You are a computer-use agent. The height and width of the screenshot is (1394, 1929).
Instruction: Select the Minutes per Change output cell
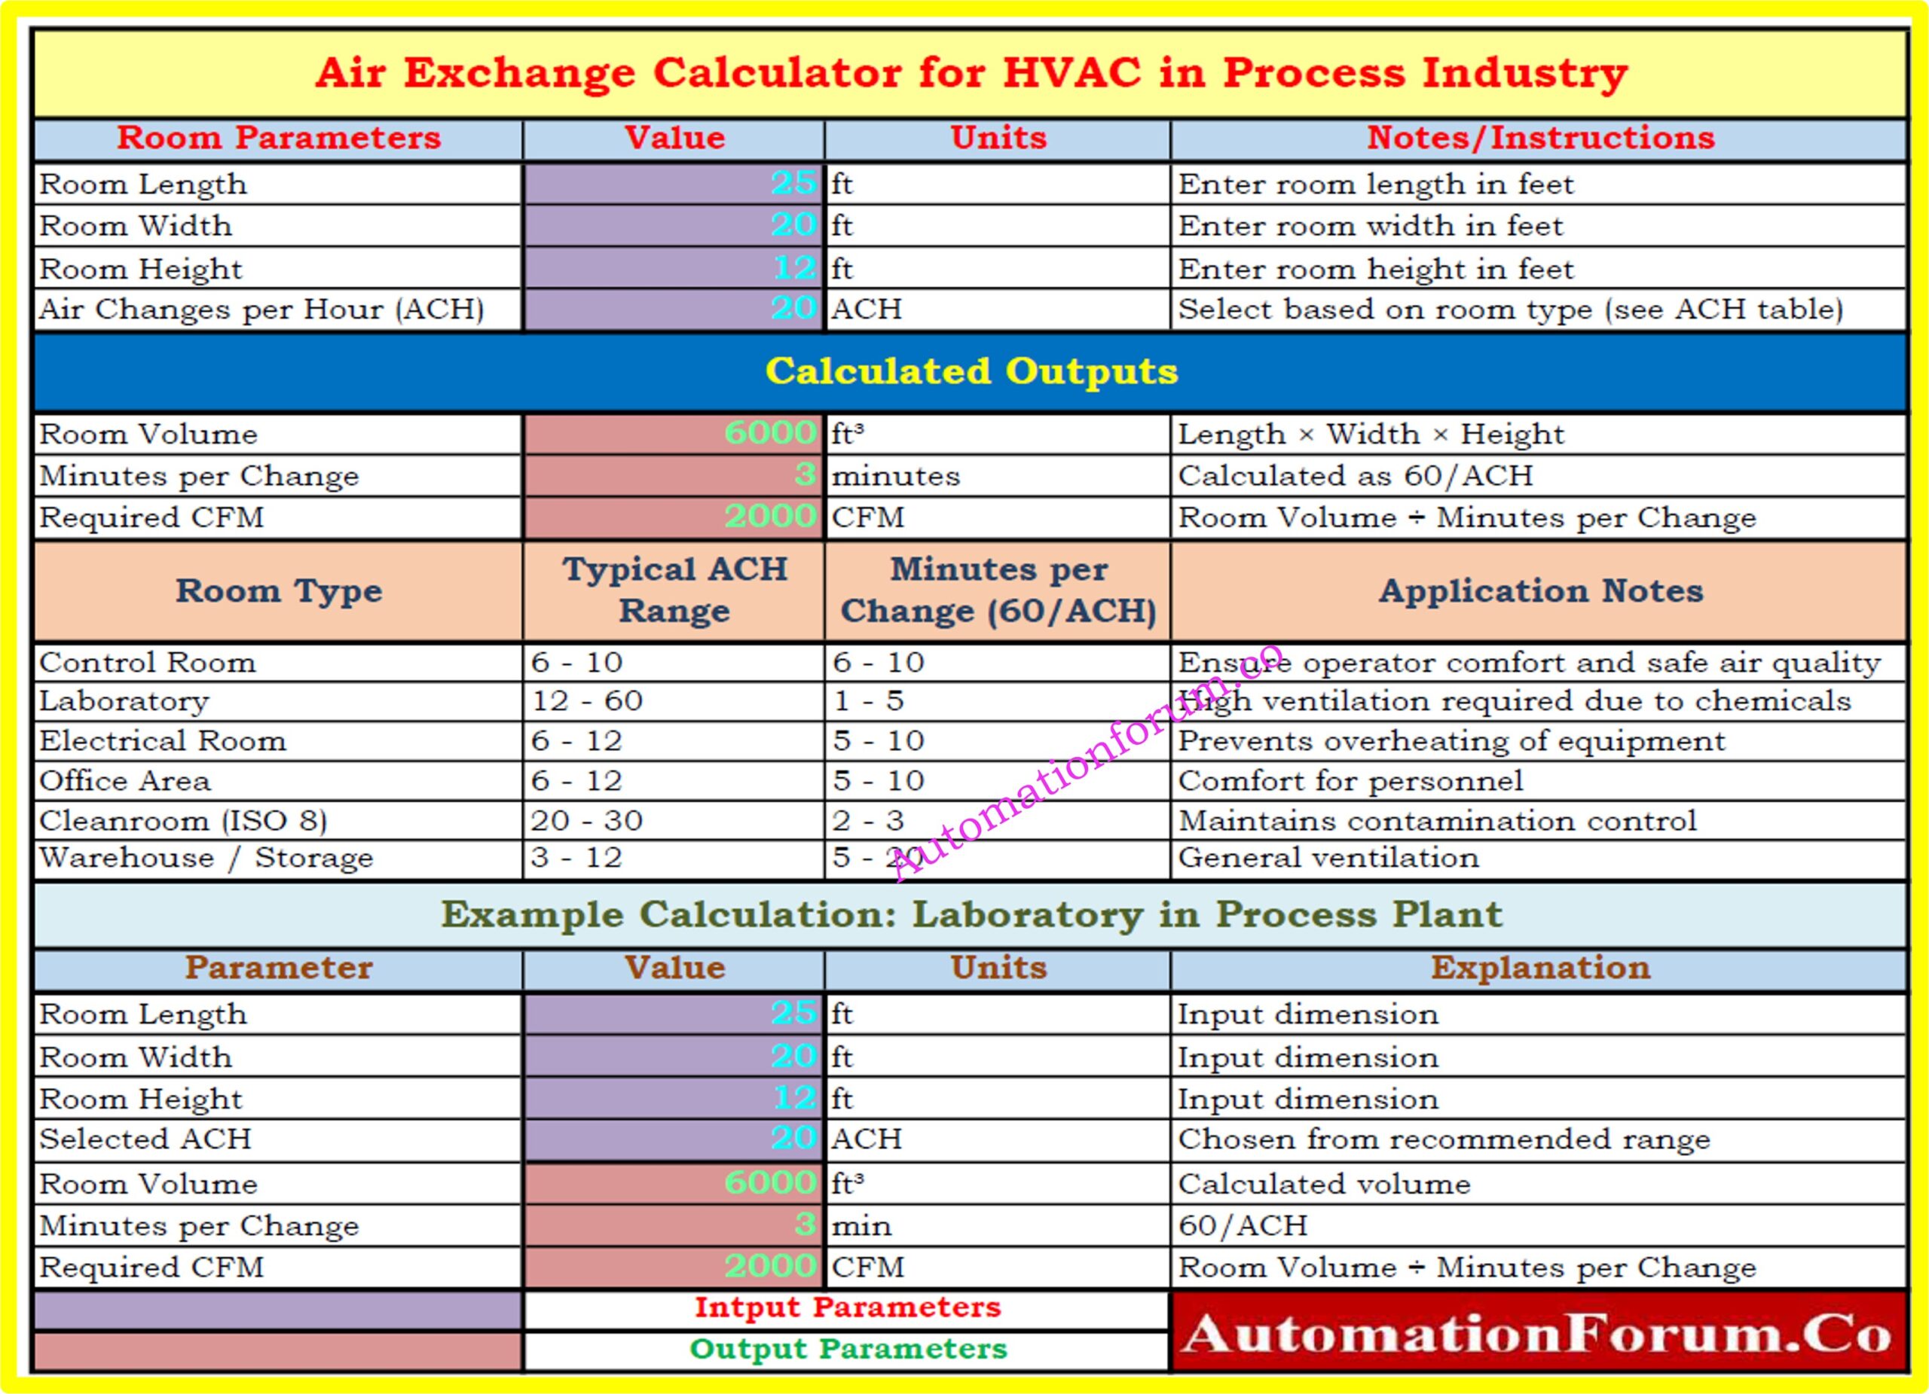pyautogui.click(x=674, y=475)
